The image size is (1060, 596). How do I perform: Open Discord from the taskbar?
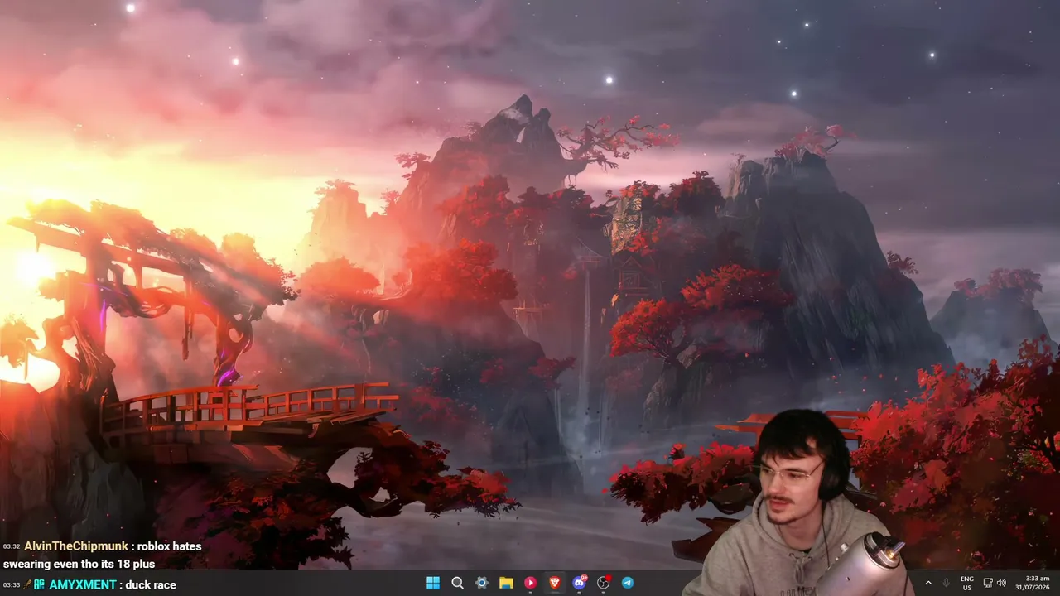[579, 583]
